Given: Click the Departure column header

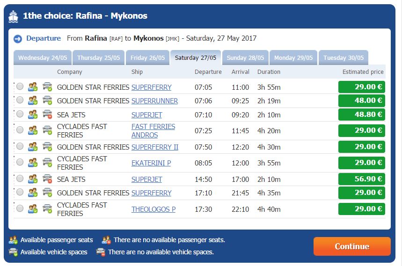Looking at the screenshot, I should coord(208,72).
